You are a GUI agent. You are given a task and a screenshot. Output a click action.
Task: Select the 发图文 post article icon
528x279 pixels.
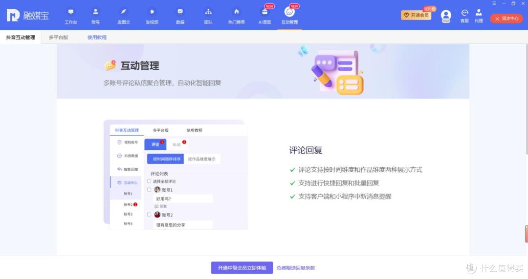click(x=124, y=16)
